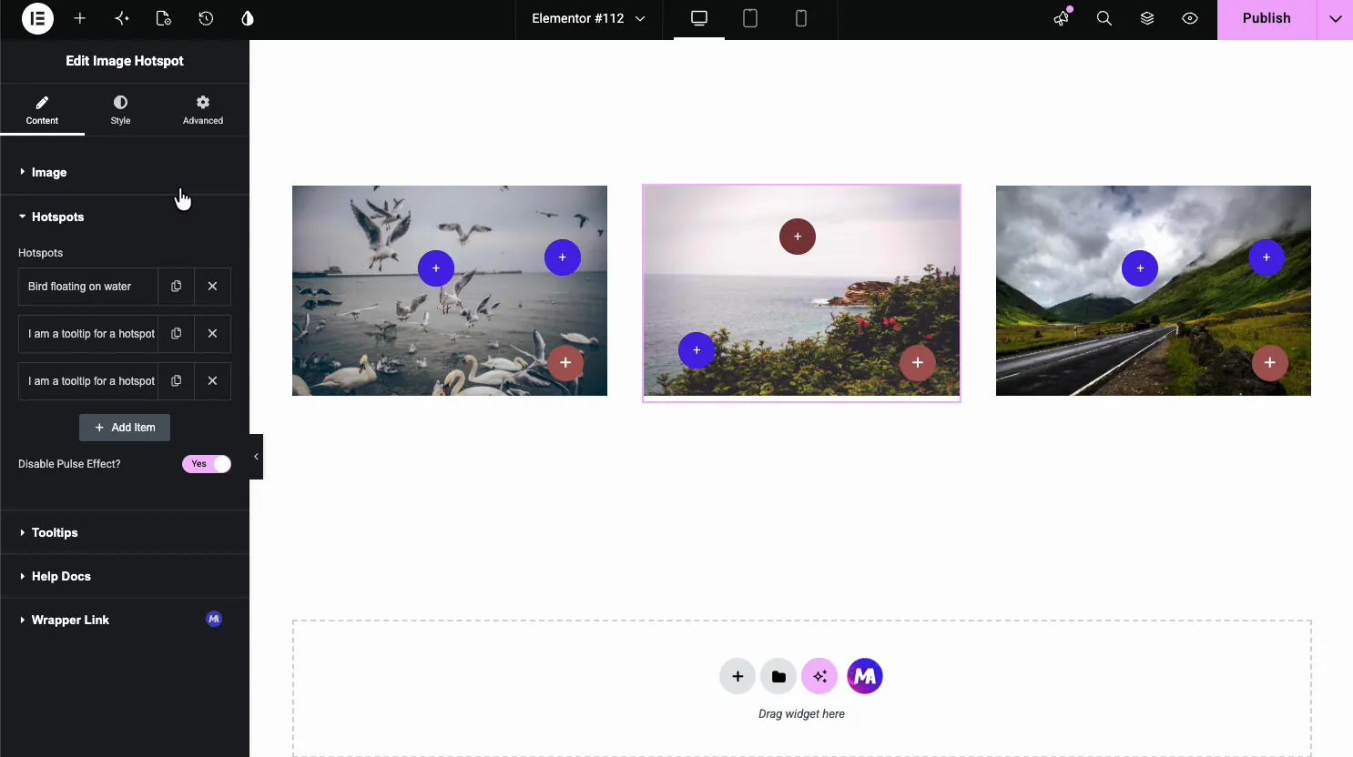
Task: Switch to the Style tab
Action: 120,110
